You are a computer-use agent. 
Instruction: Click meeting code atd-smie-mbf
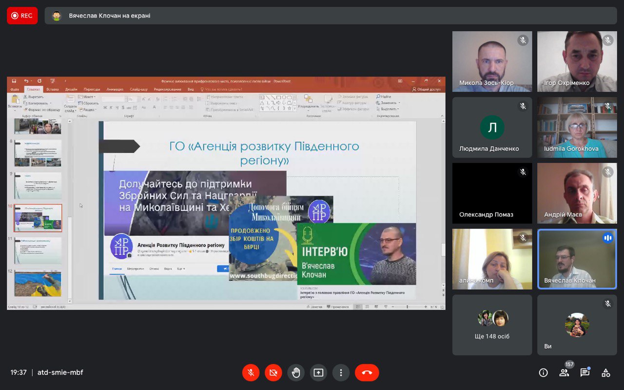[x=60, y=372]
